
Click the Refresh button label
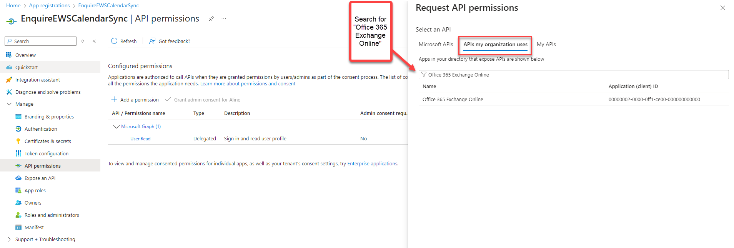pos(128,41)
